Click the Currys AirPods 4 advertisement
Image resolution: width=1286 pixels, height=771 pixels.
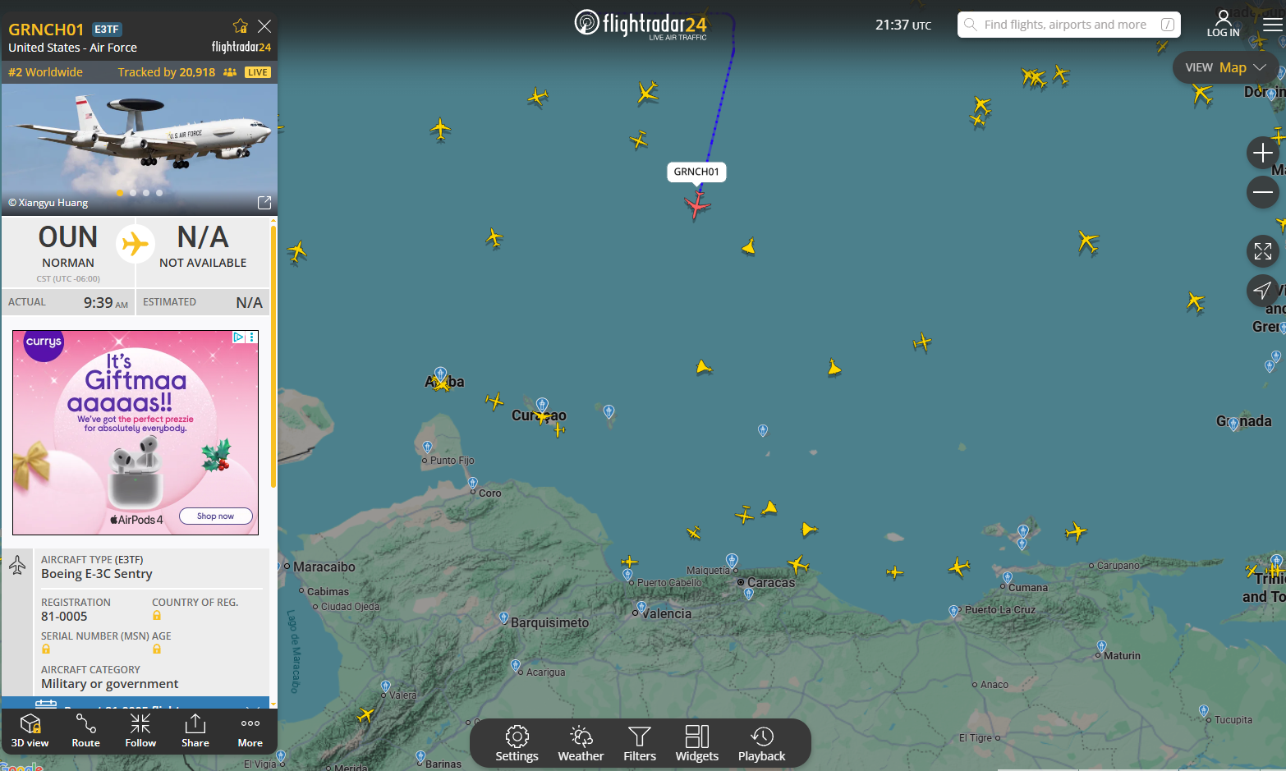[x=135, y=433]
